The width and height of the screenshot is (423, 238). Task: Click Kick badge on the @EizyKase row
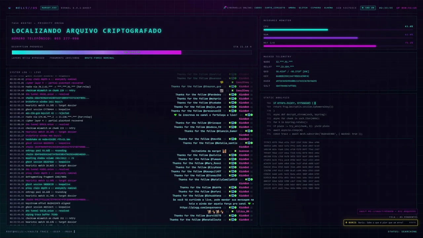pos(230,167)
